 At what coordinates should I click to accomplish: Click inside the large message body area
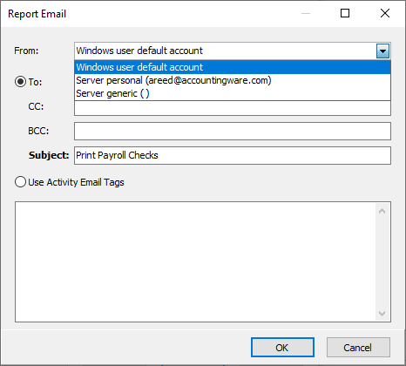(x=195, y=261)
